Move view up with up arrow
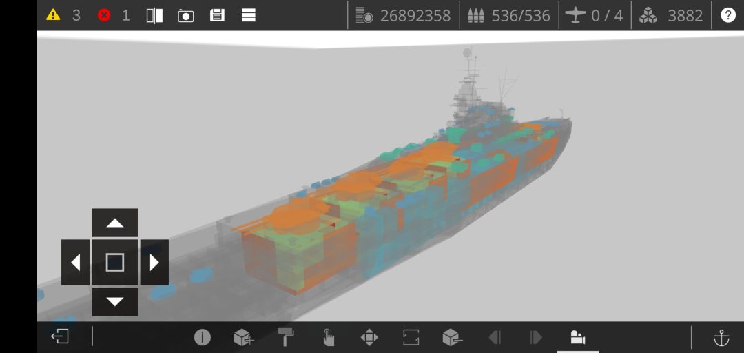The width and height of the screenshot is (744, 353). pos(115,222)
